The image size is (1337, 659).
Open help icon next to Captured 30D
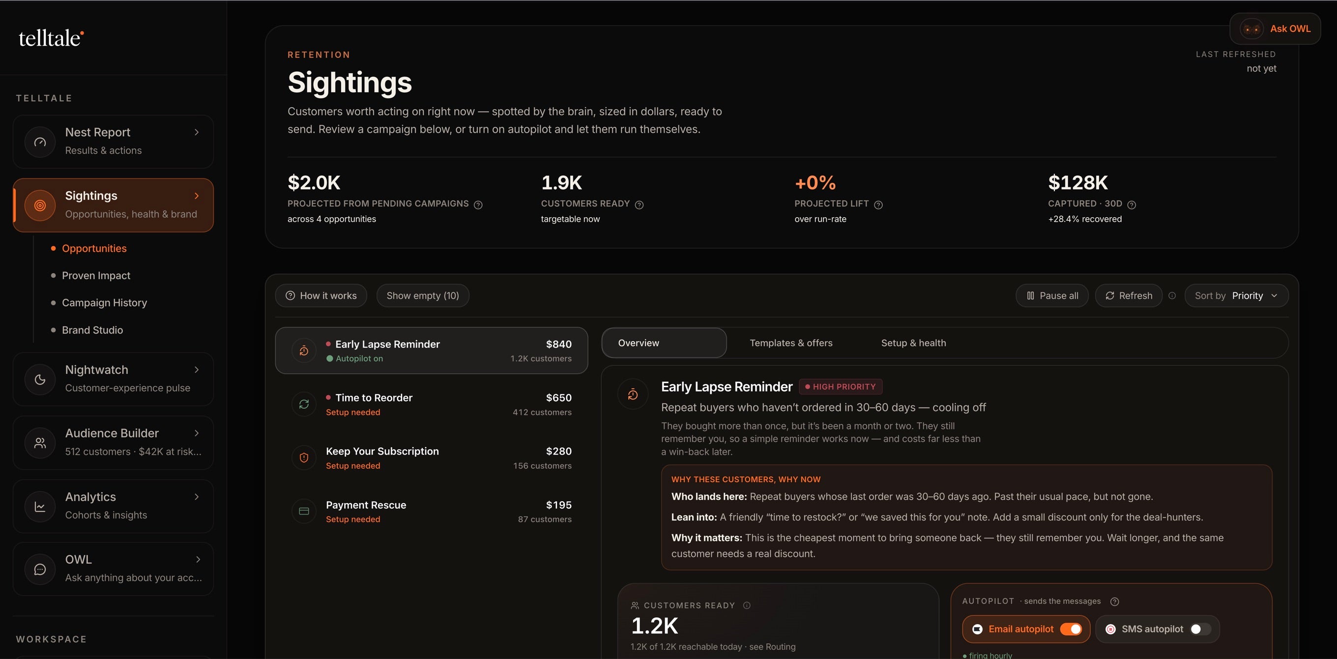click(x=1132, y=205)
